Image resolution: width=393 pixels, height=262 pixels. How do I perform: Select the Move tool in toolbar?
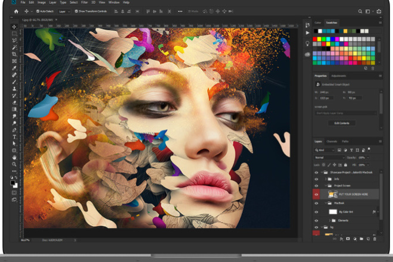click(x=14, y=27)
